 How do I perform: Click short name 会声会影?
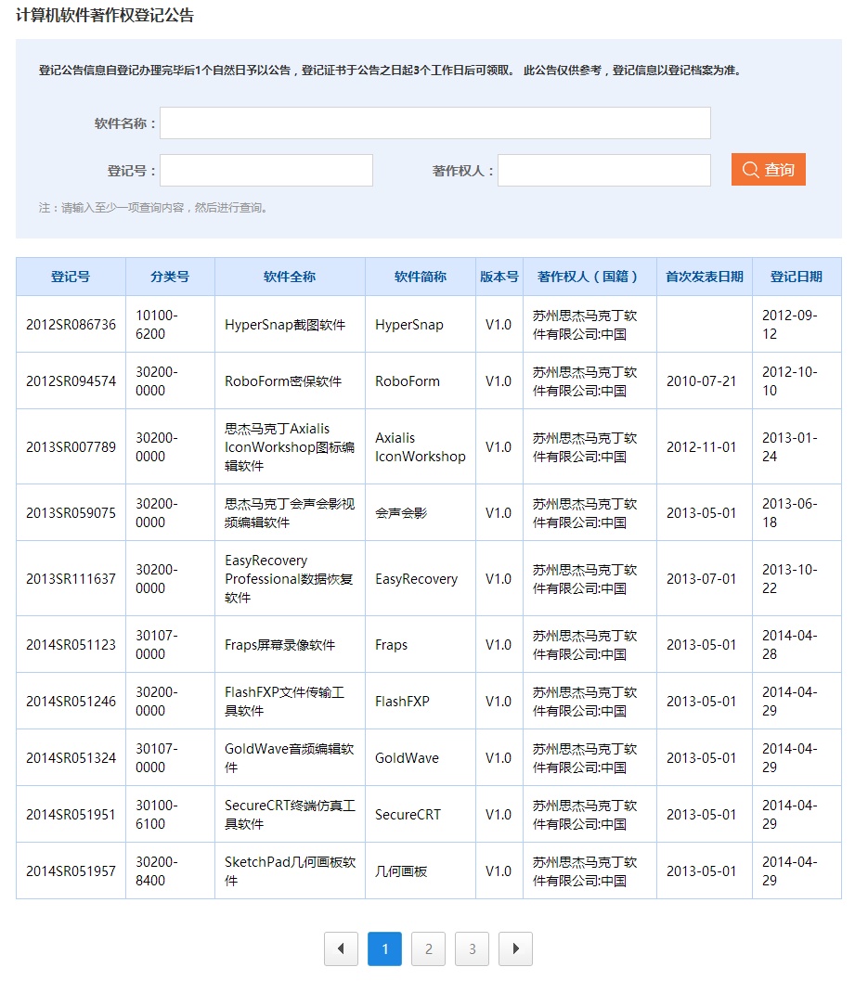[x=401, y=513]
